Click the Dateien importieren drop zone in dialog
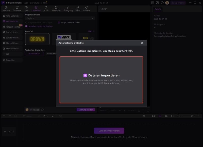Viewport: 203px width, 147px height. click(101, 79)
